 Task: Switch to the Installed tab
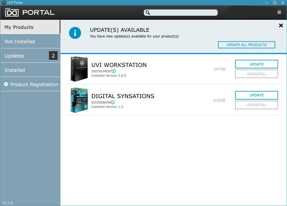(x=30, y=70)
